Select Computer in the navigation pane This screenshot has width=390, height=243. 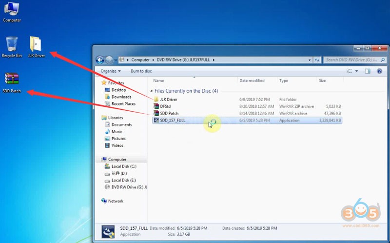point(117,160)
